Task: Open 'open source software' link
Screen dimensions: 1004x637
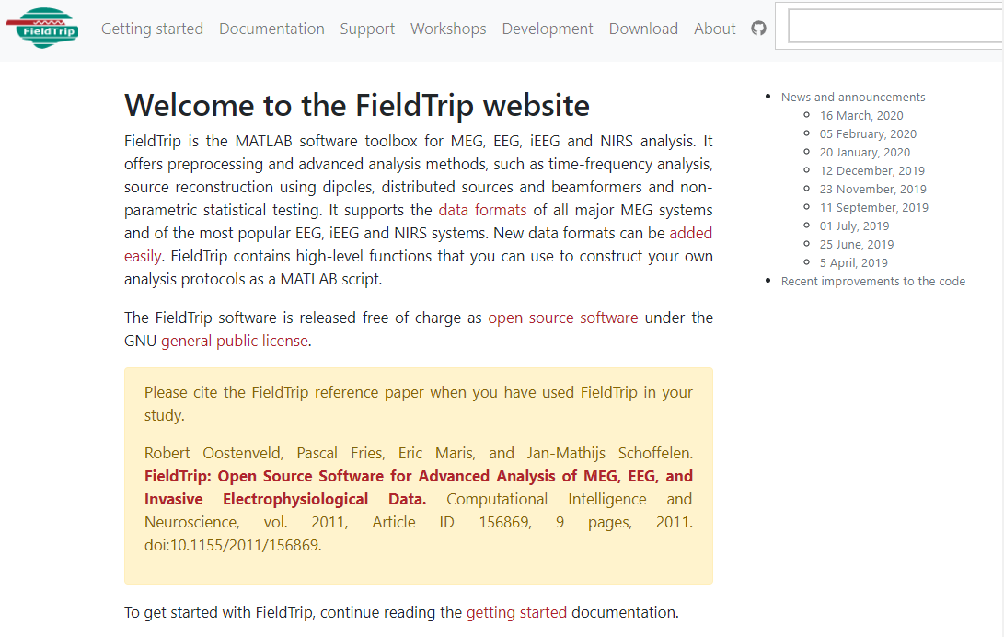Action: click(x=562, y=318)
